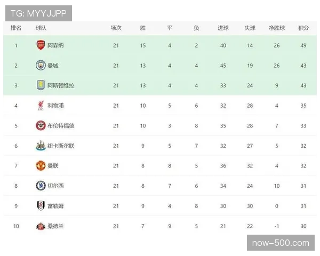Viewport: 320px width, 256px height.
Task: Click the 净胜球 column header
Action: click(277, 28)
